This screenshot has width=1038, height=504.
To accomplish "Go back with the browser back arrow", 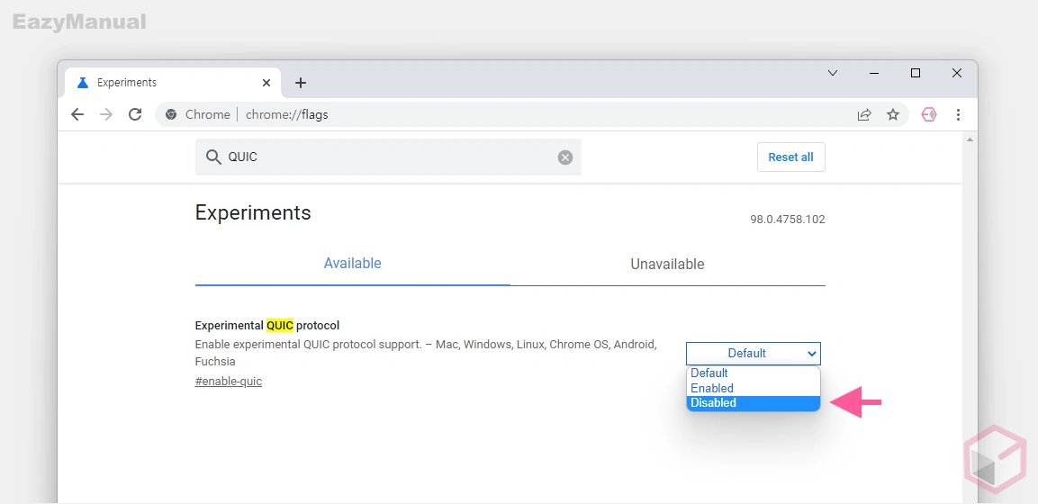I will click(77, 114).
